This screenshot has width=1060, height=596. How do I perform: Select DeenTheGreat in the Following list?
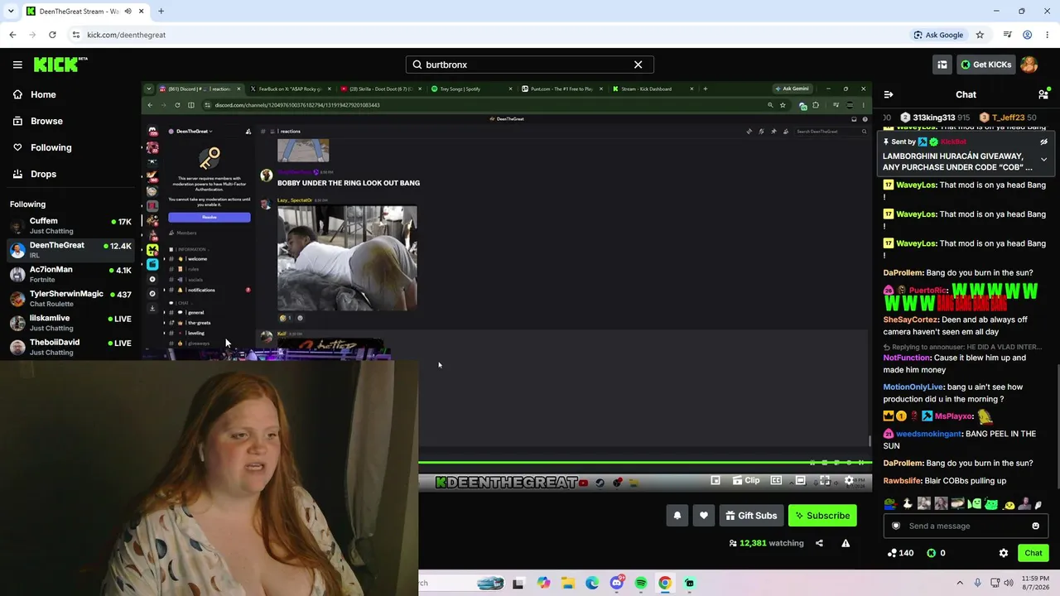70,249
